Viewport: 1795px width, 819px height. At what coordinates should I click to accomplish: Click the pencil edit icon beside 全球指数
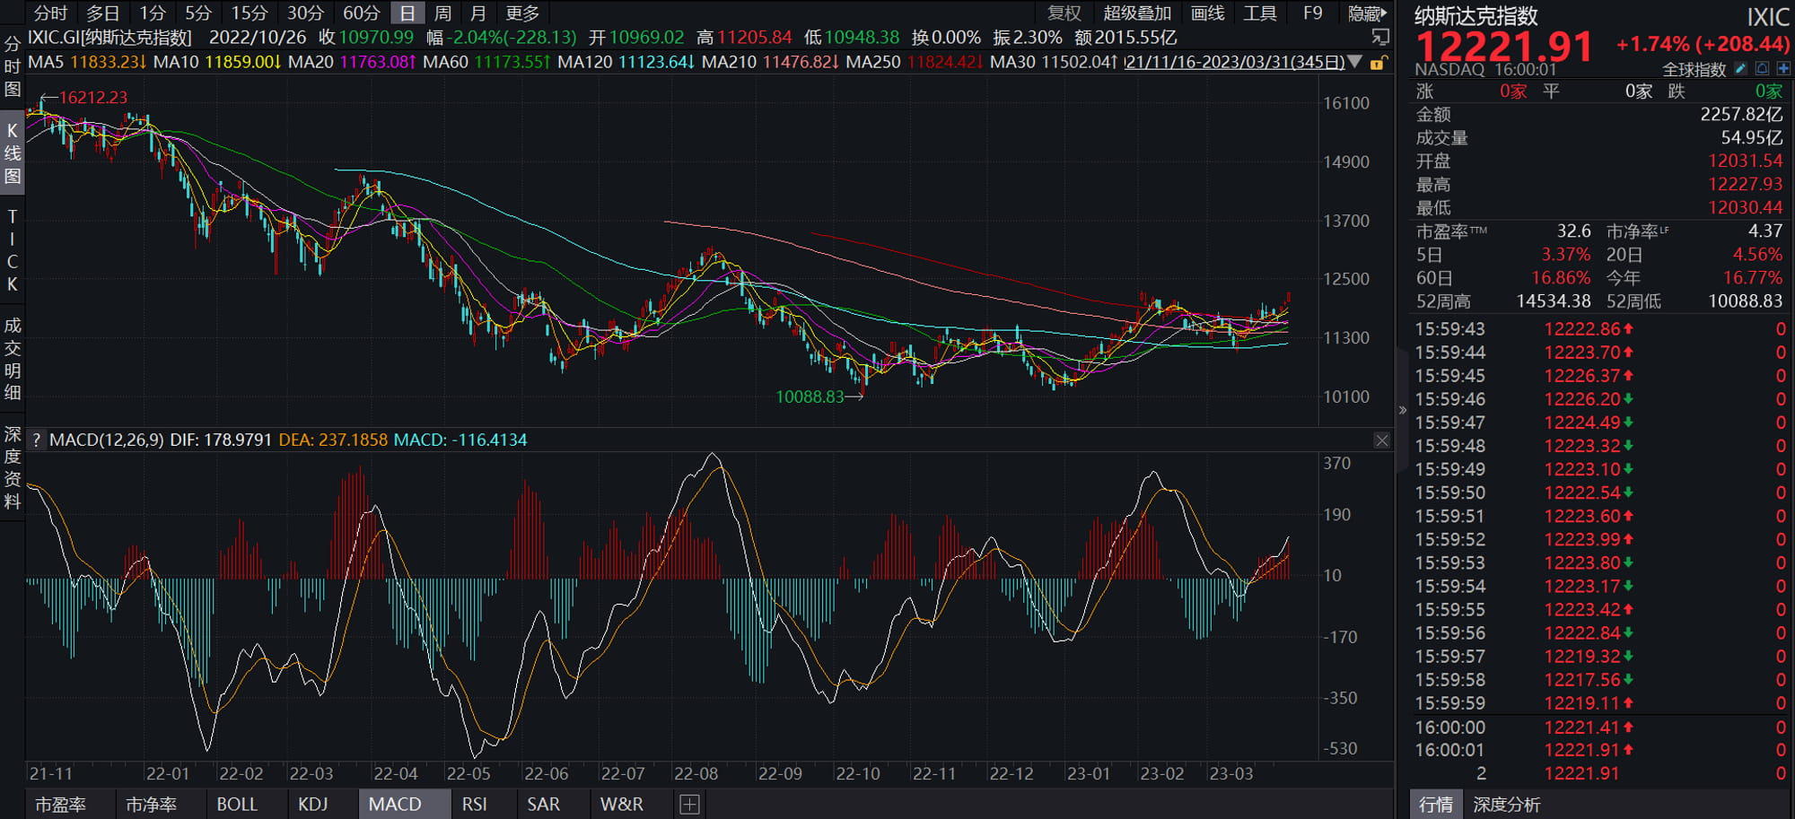tap(1741, 68)
